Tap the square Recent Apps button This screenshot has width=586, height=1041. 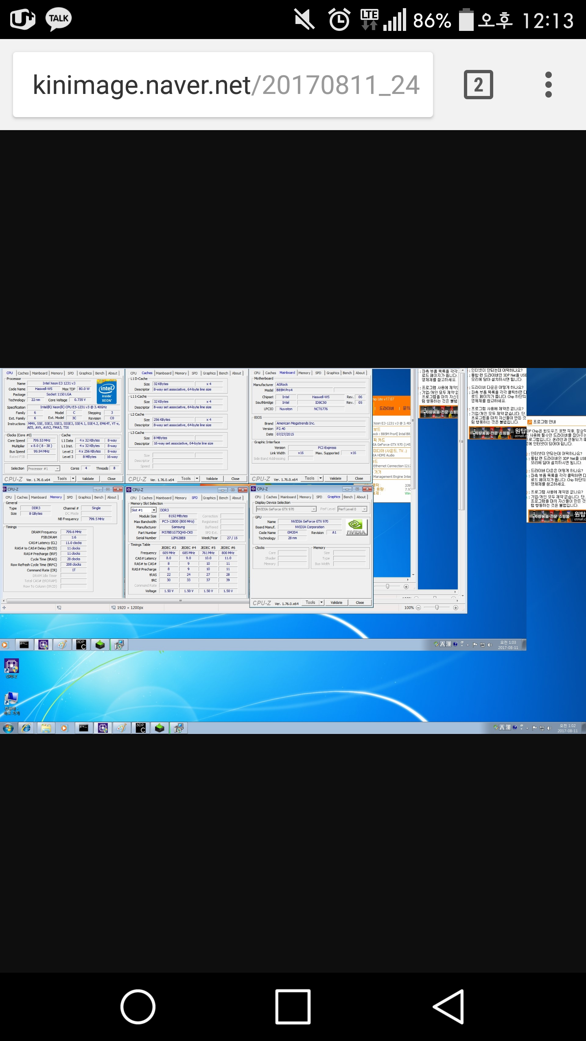pos(293,1006)
